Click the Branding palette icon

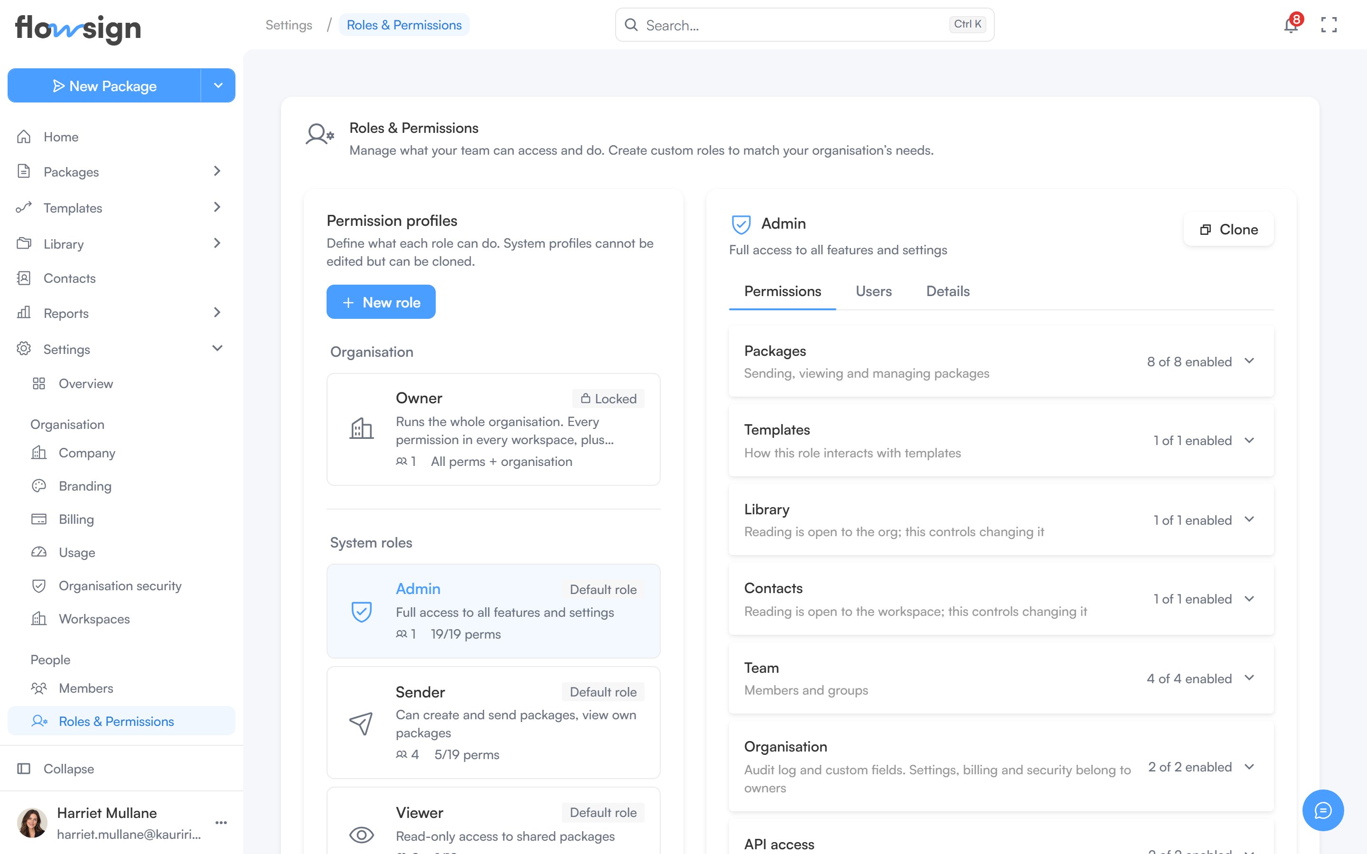pos(39,486)
